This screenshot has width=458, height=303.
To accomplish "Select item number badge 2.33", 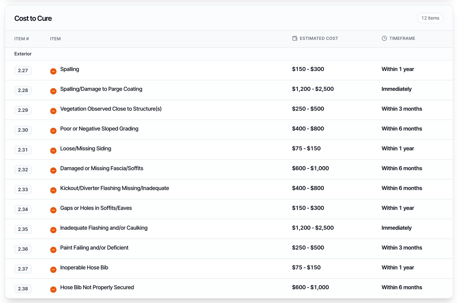I will (x=23, y=189).
